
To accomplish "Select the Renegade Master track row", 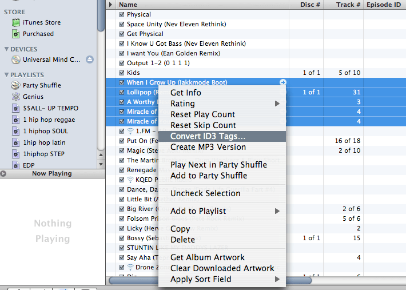I will click(256, 170).
